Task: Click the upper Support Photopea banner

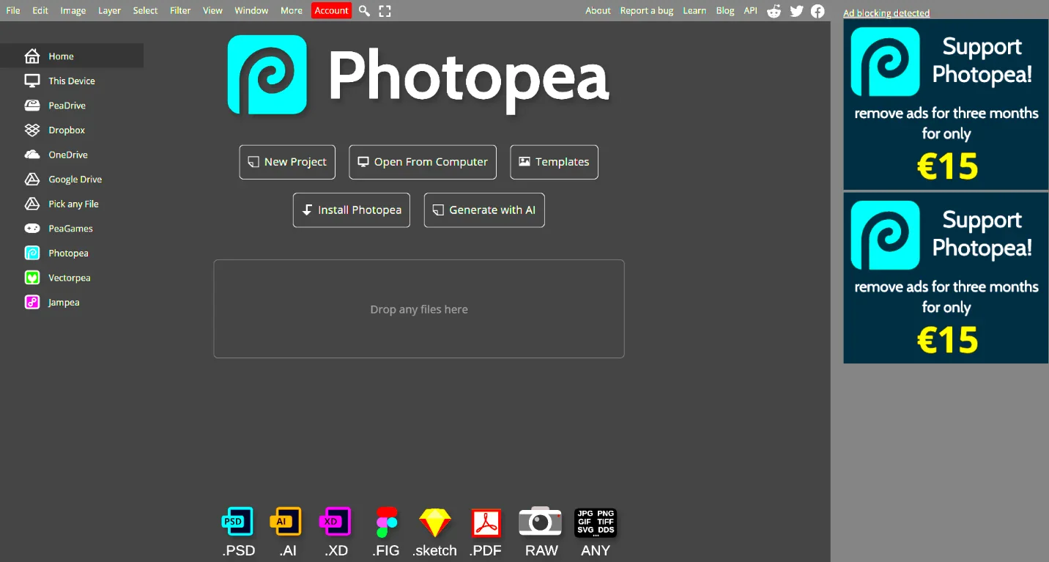Action: [946, 104]
